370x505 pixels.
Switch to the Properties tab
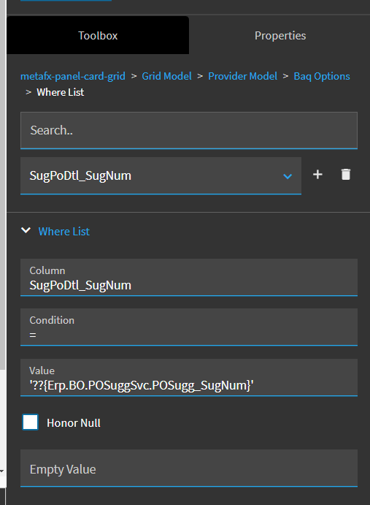pos(280,35)
